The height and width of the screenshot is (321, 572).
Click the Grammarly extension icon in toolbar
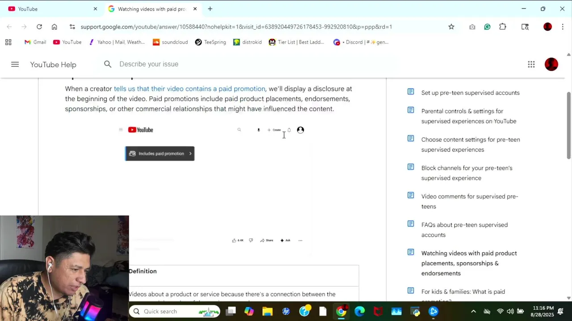(x=488, y=27)
